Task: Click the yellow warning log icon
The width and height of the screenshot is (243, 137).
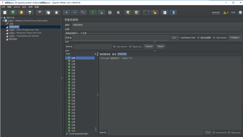Action: (x=225, y=13)
